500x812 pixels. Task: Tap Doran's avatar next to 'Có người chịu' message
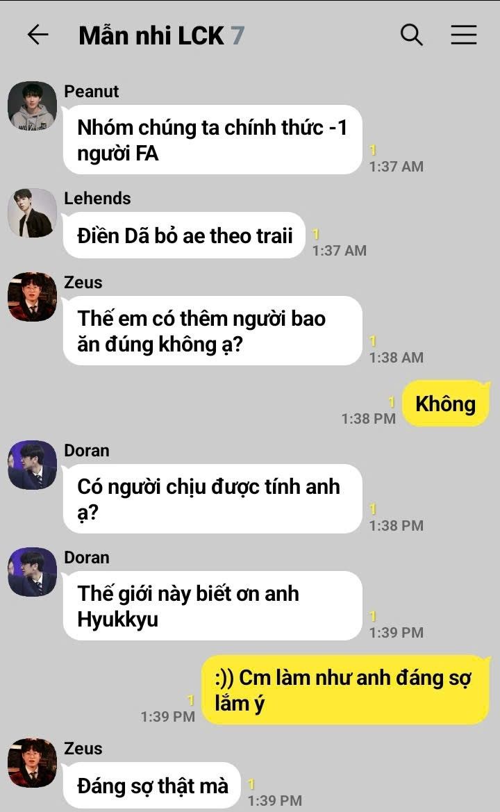pyautogui.click(x=32, y=465)
